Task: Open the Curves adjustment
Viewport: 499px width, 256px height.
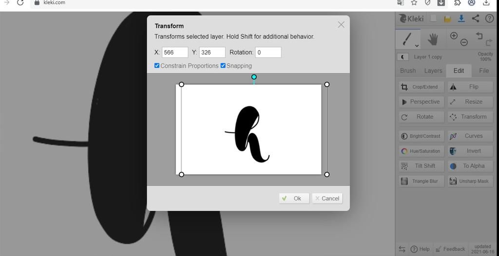Action: pos(470,136)
